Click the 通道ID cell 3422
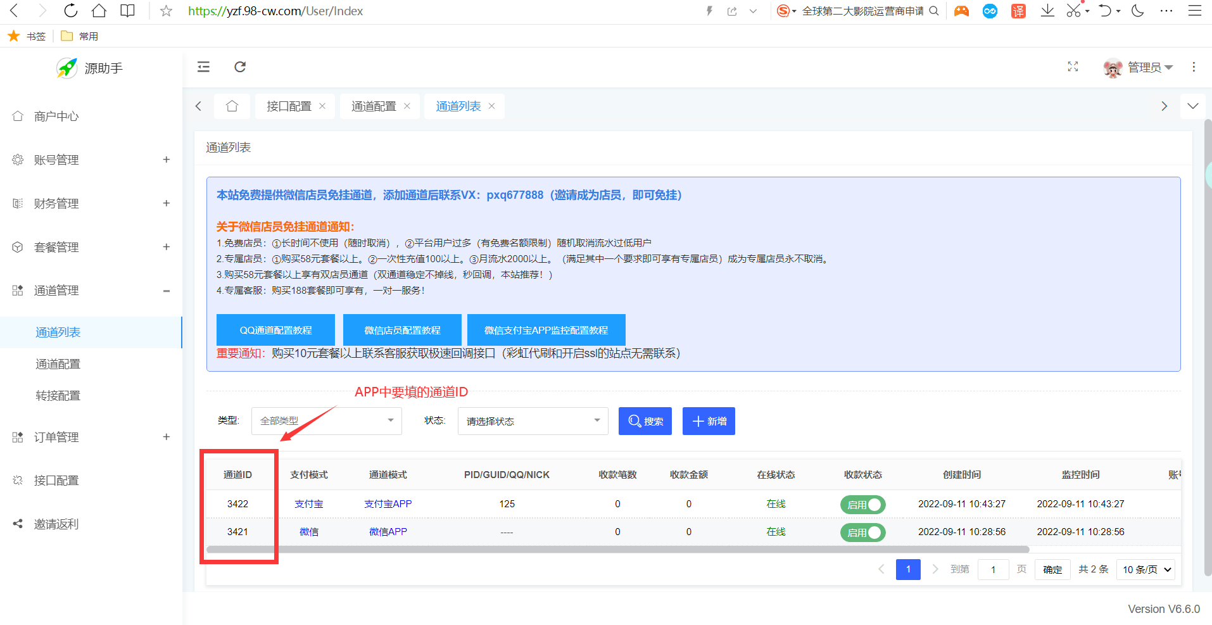This screenshot has width=1212, height=625. [x=237, y=504]
